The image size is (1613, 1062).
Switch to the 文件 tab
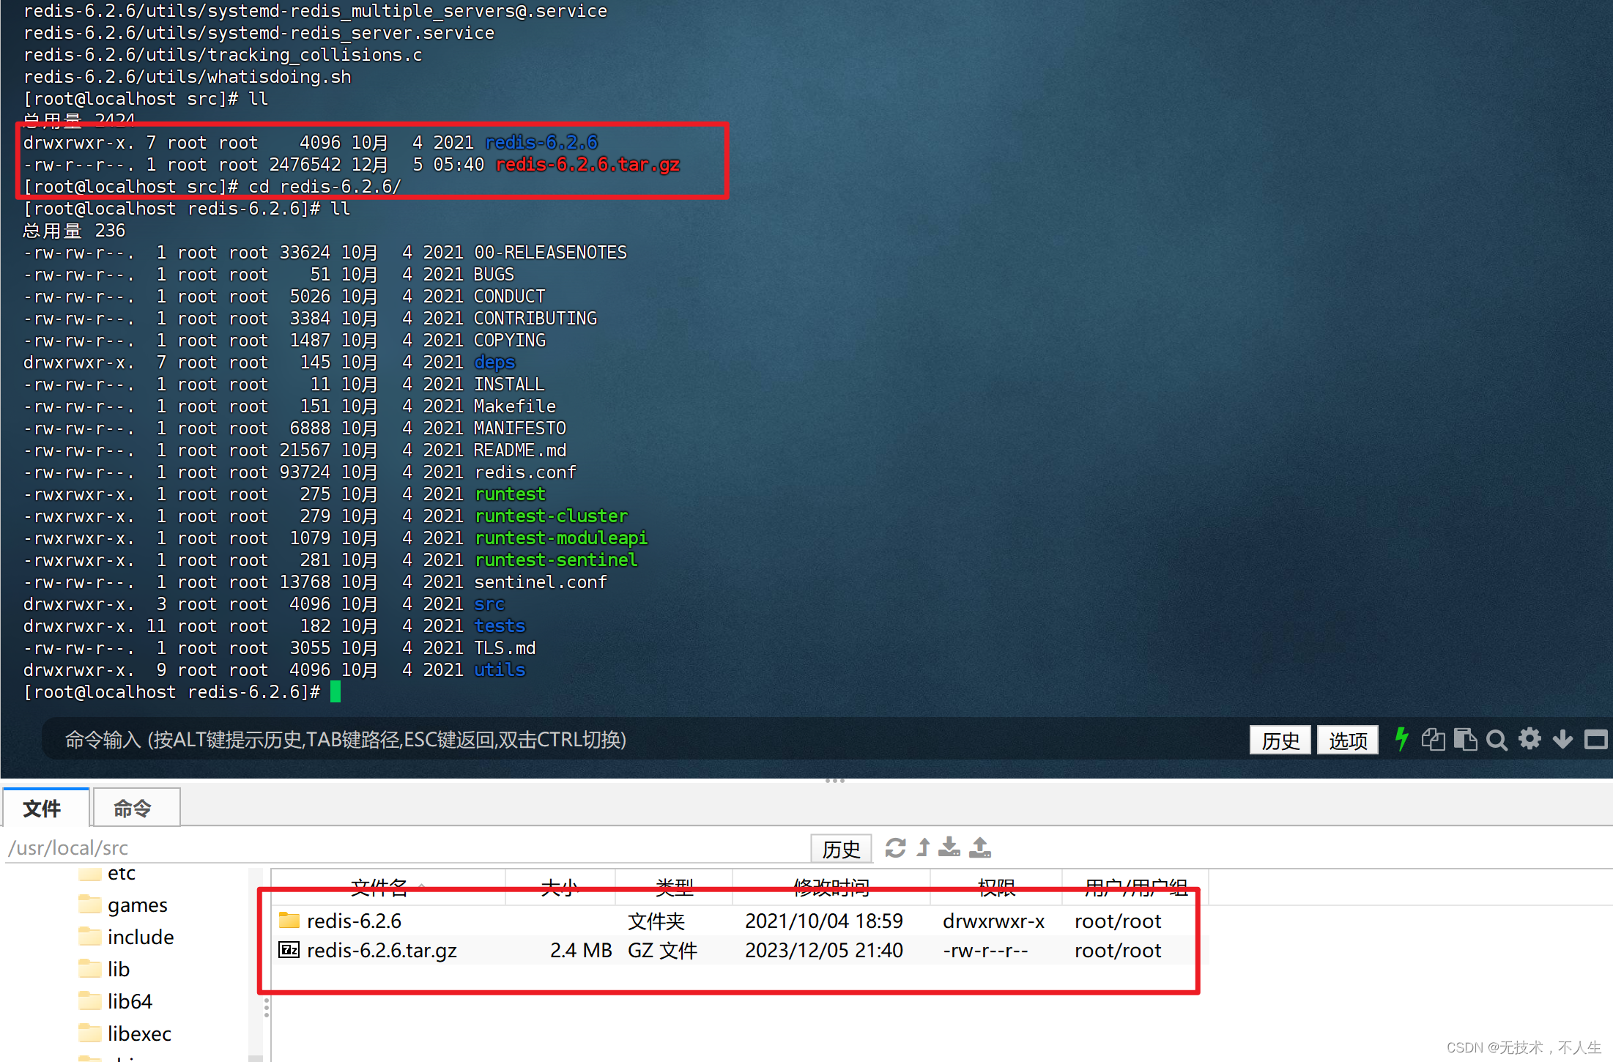[x=45, y=808]
